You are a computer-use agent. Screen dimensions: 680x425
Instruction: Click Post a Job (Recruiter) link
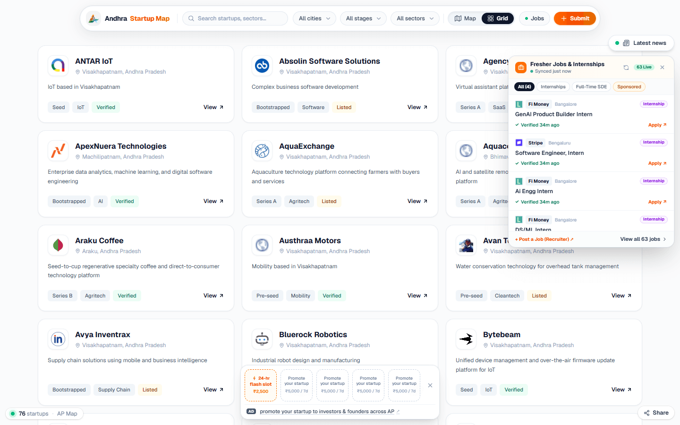544,239
